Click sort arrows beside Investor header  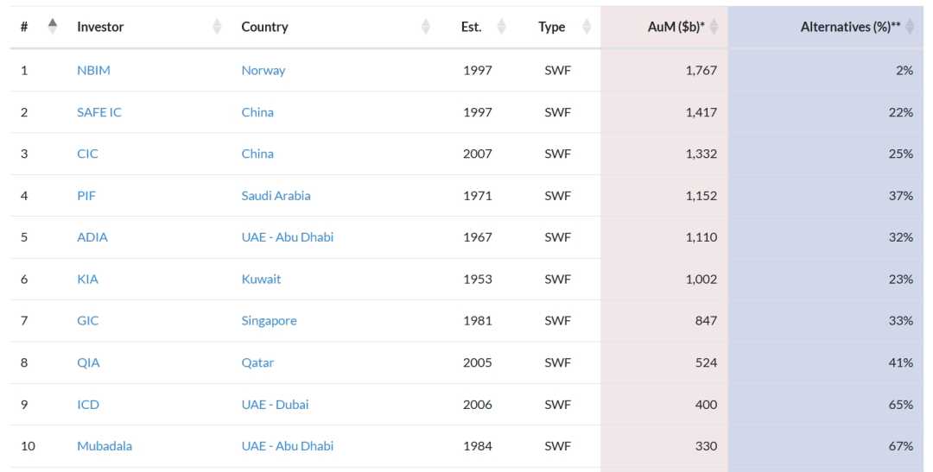pyautogui.click(x=217, y=27)
